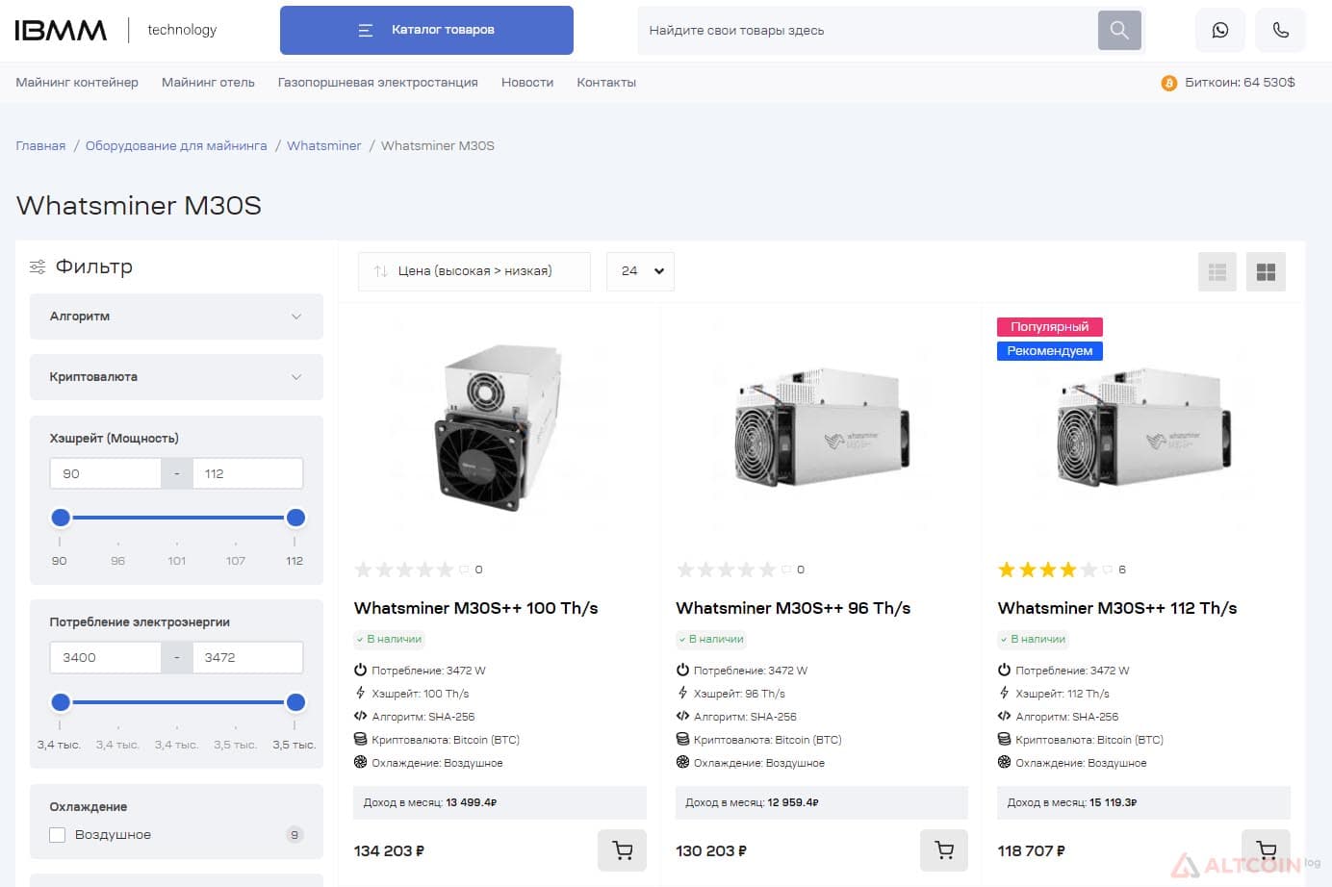The image size is (1332, 887).
Task: Open WhatsApp contact icon
Action: click(1220, 30)
